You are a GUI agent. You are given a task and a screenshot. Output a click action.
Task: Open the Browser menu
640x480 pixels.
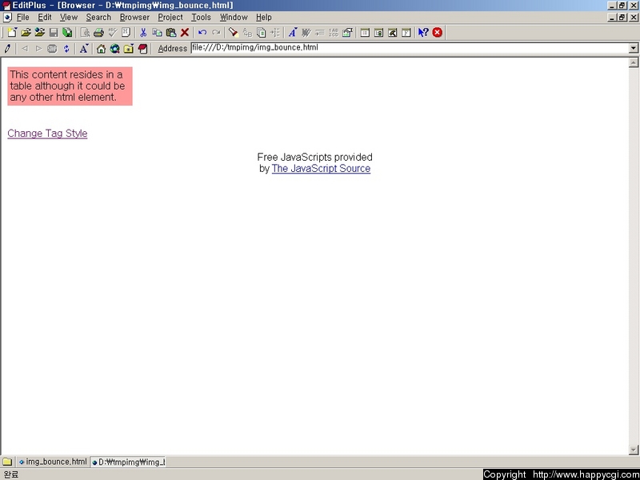[134, 17]
